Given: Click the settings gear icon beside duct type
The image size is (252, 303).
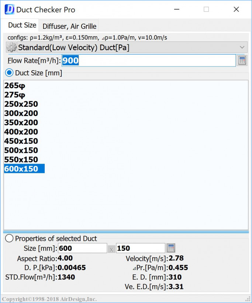Looking at the screenshot, I should click(x=11, y=47).
